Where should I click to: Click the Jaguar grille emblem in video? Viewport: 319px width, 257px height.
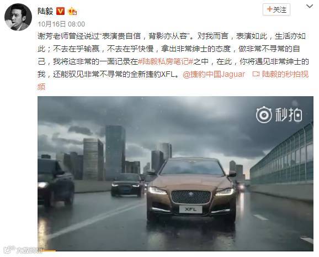190,194
